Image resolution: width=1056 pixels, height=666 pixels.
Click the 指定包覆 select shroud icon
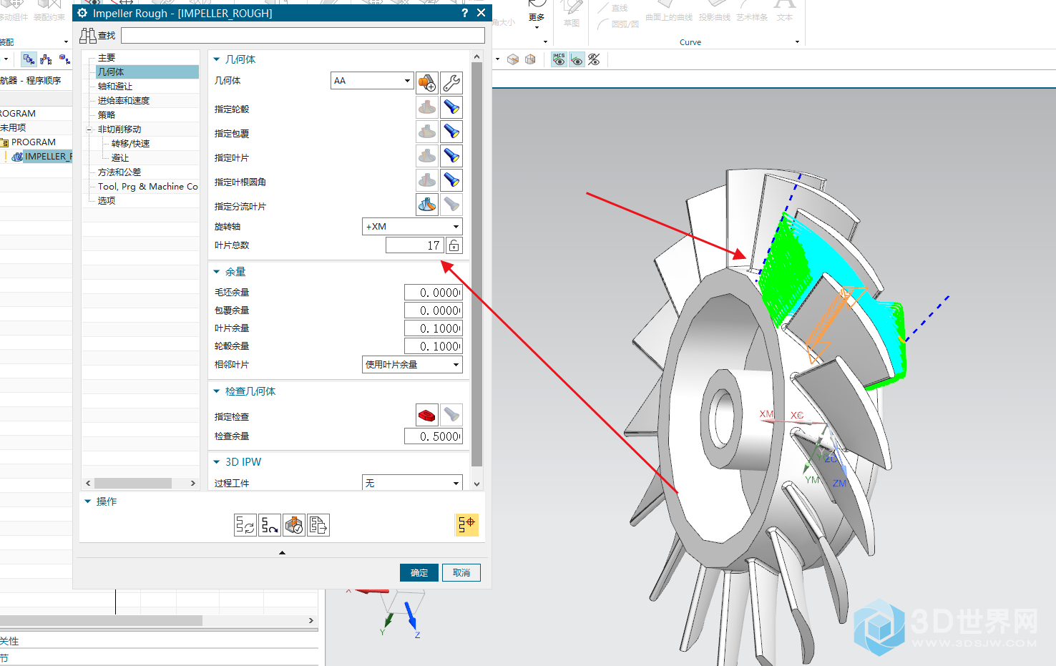427,132
